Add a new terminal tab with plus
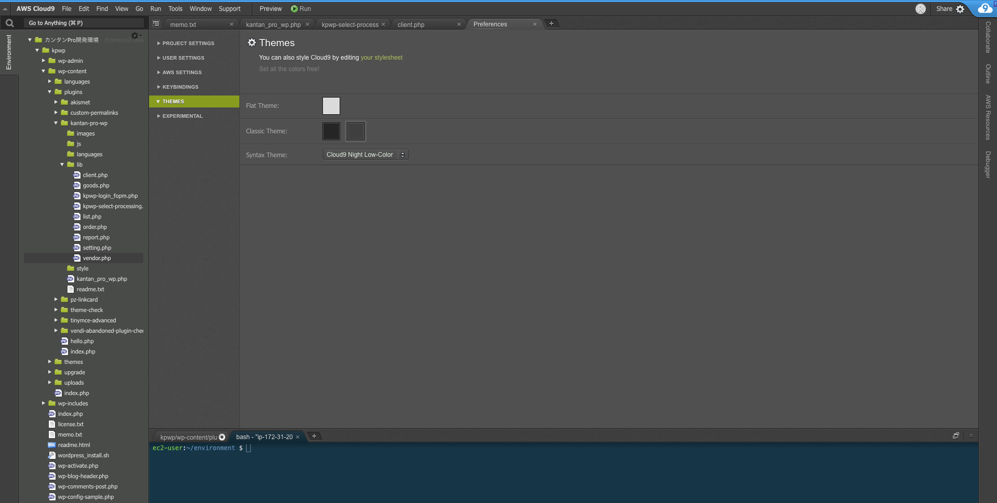Image resolution: width=997 pixels, height=503 pixels. point(314,436)
